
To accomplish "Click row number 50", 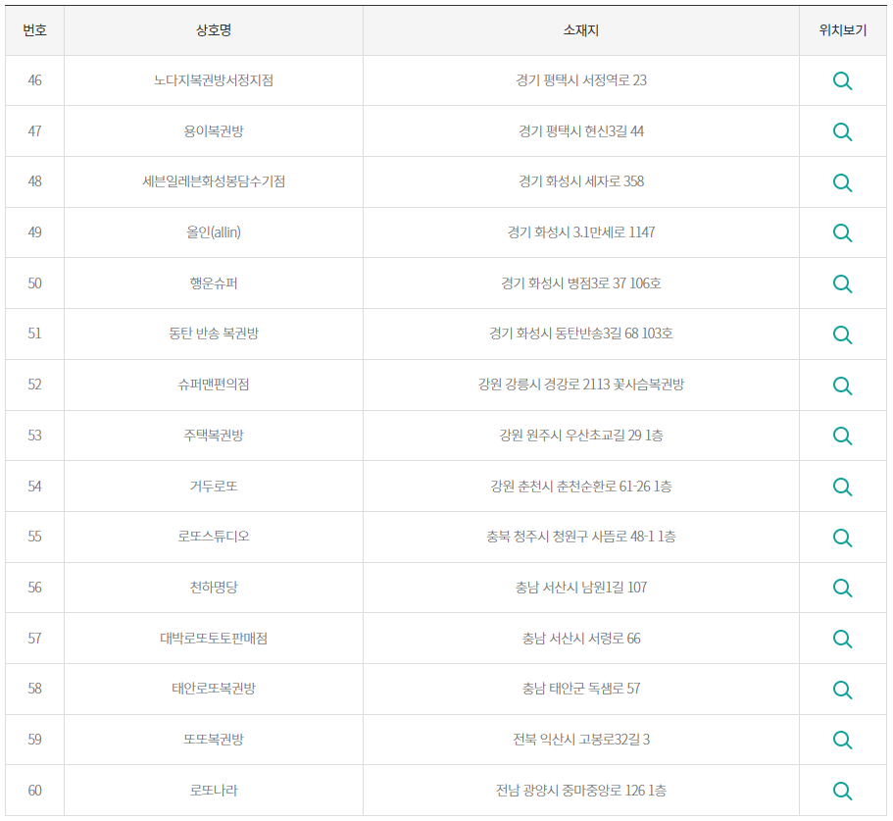I will click(34, 283).
